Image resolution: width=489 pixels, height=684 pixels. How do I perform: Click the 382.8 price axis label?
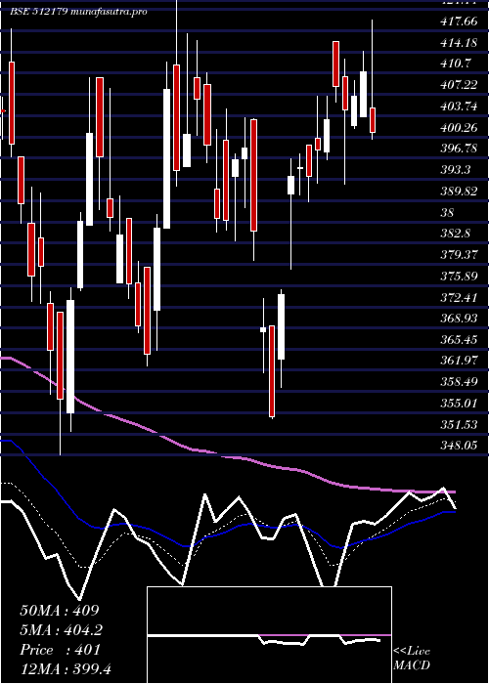(x=457, y=233)
